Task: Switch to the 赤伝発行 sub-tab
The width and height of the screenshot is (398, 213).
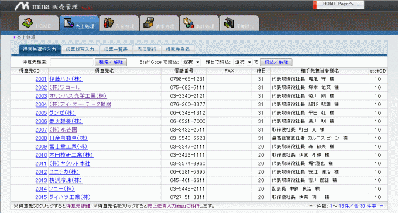Action: [147, 50]
